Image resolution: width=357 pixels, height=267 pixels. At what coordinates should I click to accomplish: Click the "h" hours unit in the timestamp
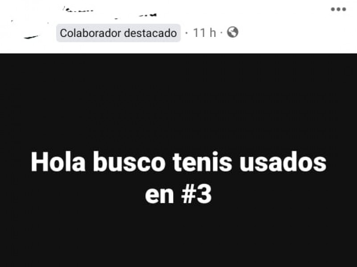212,32
